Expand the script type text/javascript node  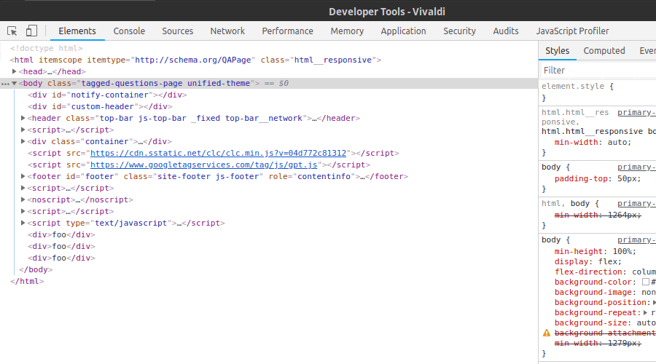23,223
